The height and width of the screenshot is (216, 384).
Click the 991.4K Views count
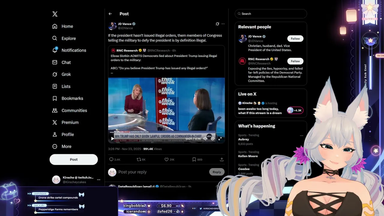[152, 149]
